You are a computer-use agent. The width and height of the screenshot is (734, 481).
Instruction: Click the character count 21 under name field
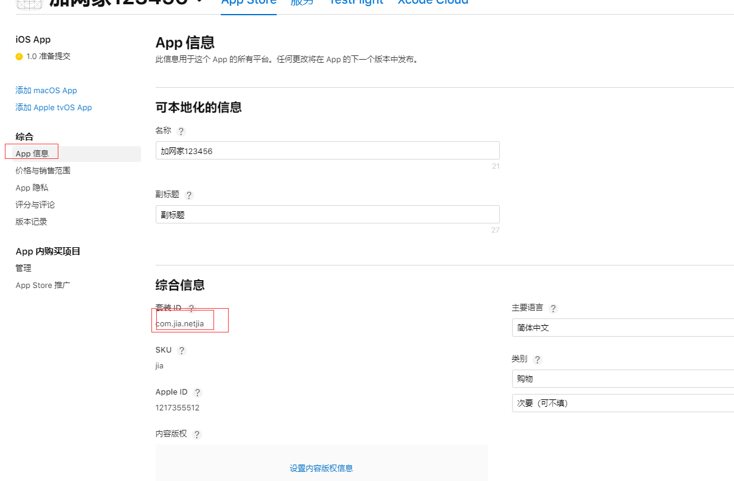click(x=496, y=166)
